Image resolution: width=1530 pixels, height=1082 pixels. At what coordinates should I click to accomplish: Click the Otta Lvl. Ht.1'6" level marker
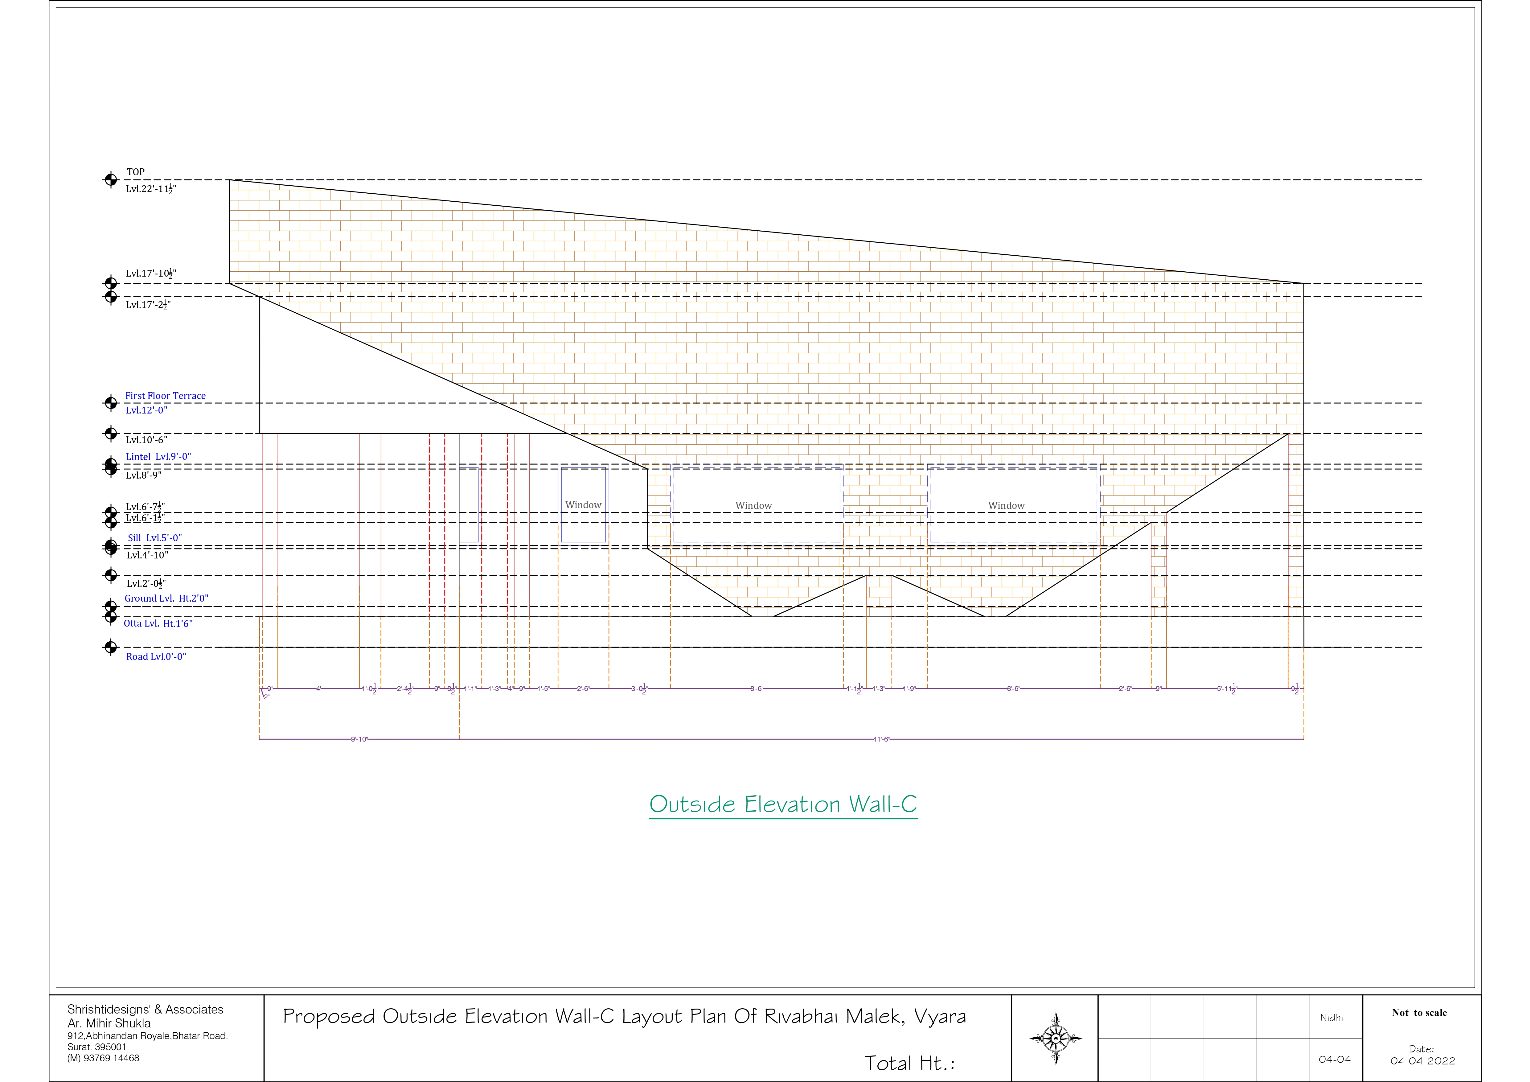111,617
